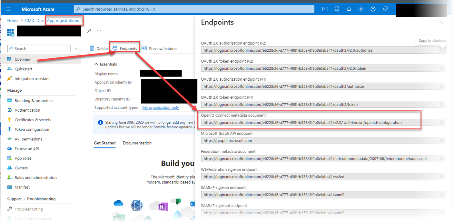Open the My organization only link
The image size is (454, 222).
(x=161, y=108)
